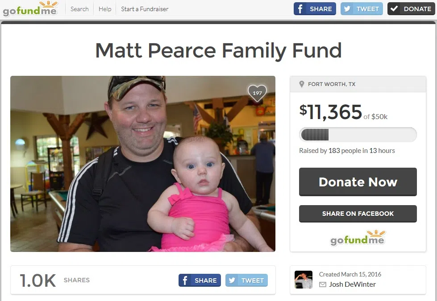
Task: Click the GoFundMe logo in header
Action: [30, 8]
